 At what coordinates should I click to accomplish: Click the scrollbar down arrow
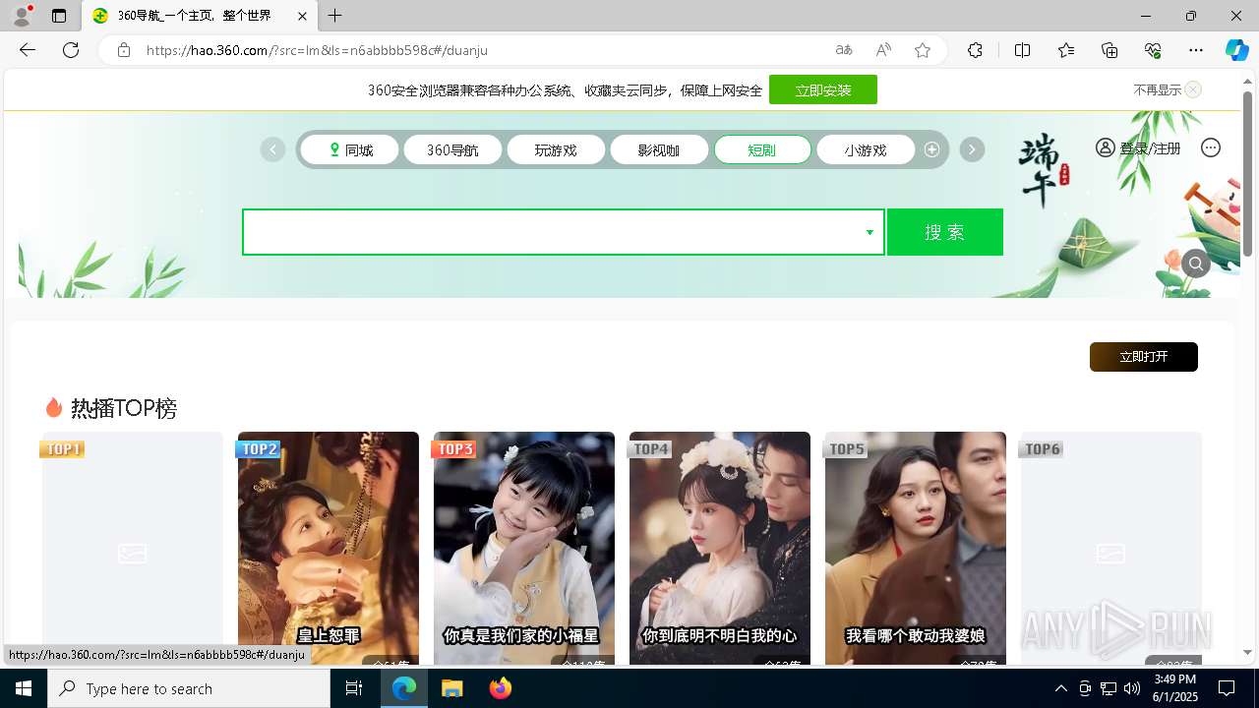click(1247, 652)
